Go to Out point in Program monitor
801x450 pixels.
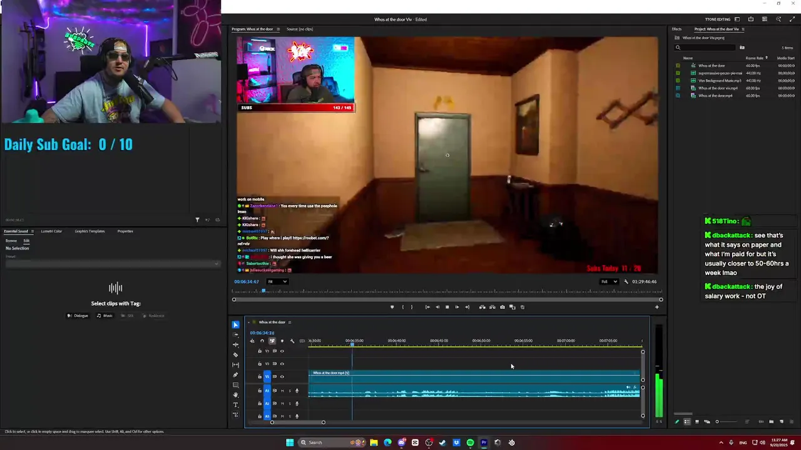click(x=467, y=307)
